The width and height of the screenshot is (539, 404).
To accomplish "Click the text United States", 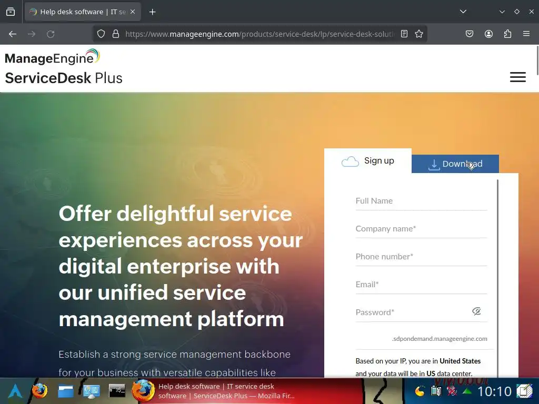I will [460, 361].
